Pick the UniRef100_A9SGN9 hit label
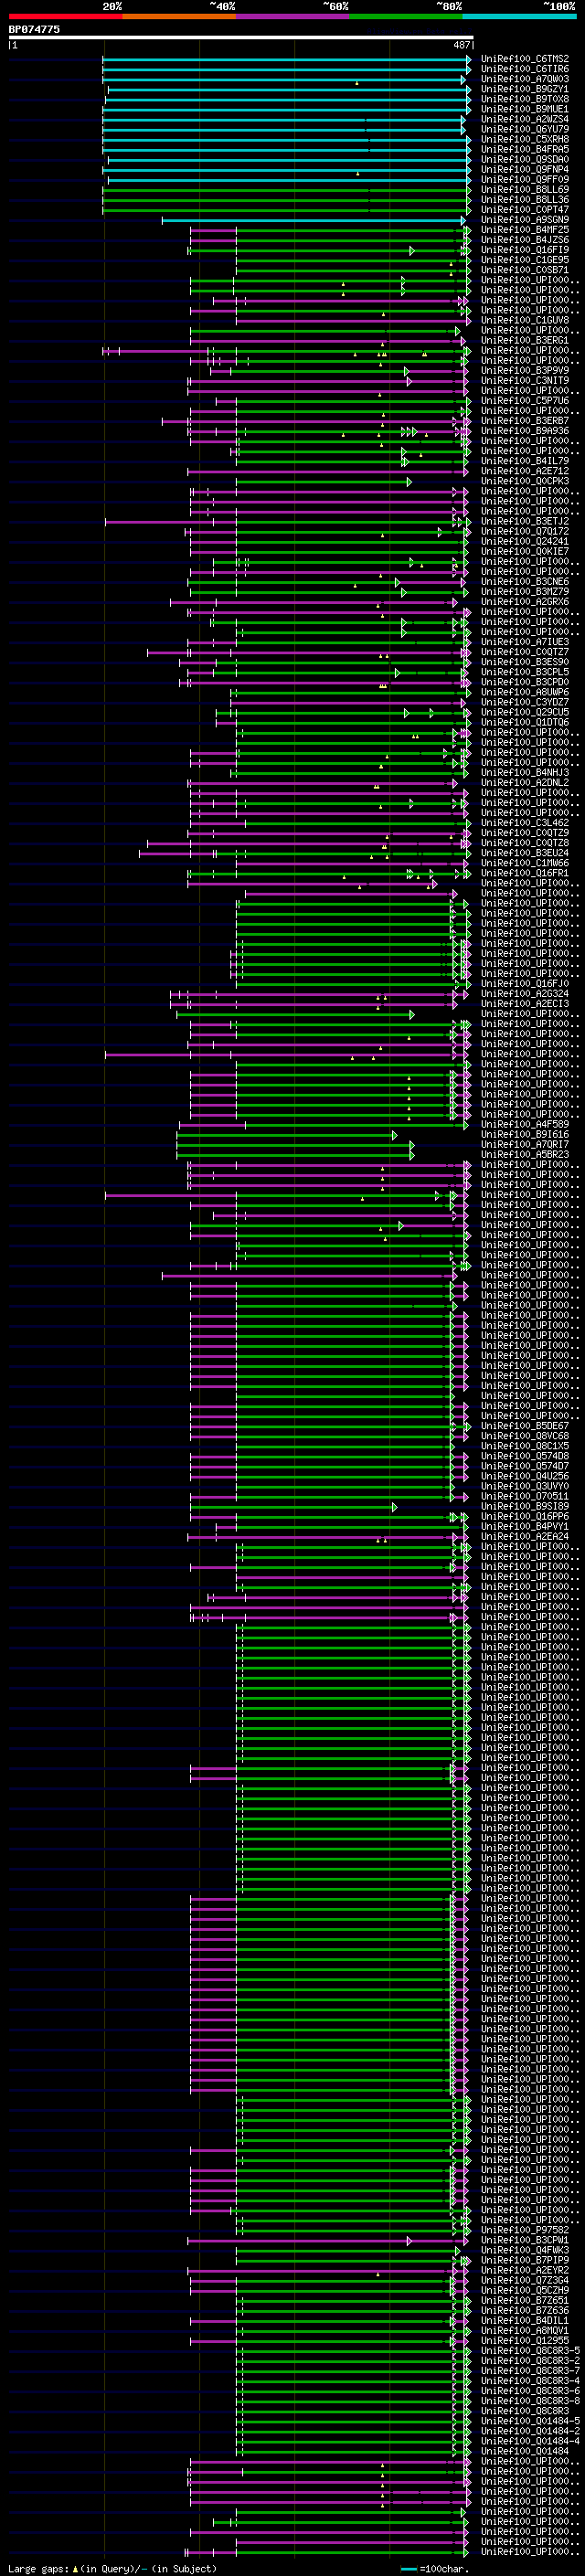Screen dimensions: 585x2576 (x=525, y=220)
